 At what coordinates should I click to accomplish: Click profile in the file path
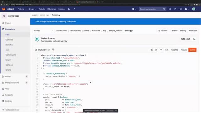86,31
